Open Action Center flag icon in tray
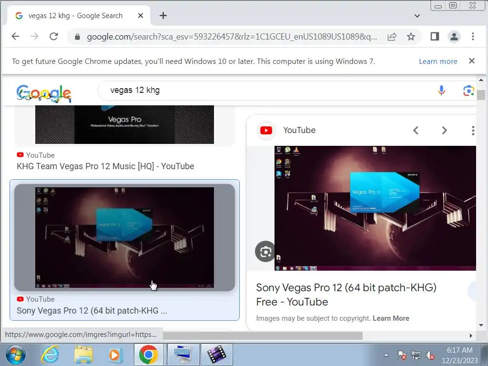 click(x=401, y=355)
